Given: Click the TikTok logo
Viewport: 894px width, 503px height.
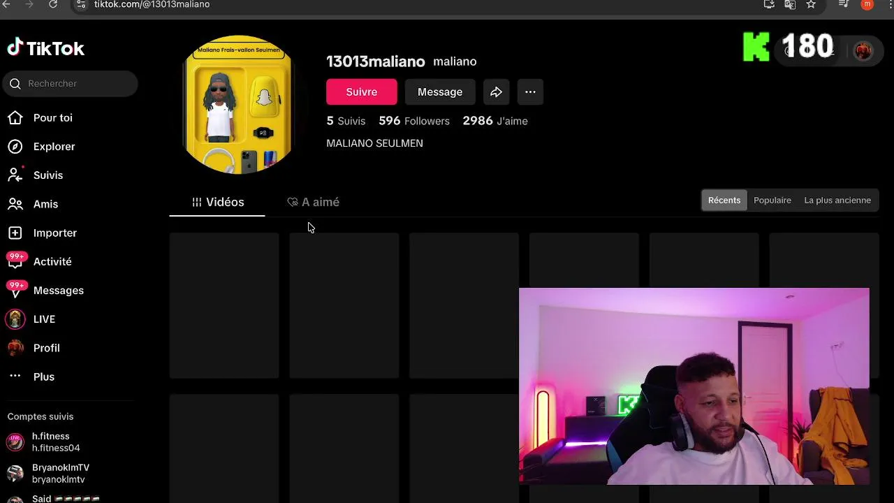Looking at the screenshot, I should click(45, 48).
